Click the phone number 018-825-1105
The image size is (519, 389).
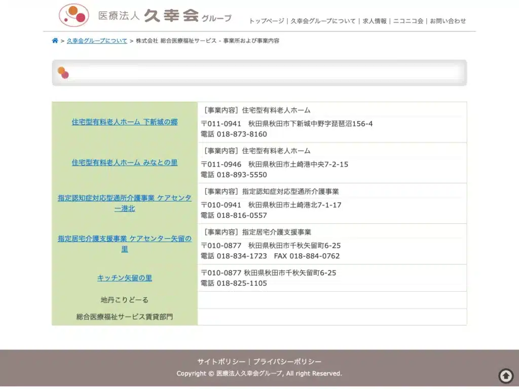pyautogui.click(x=242, y=283)
